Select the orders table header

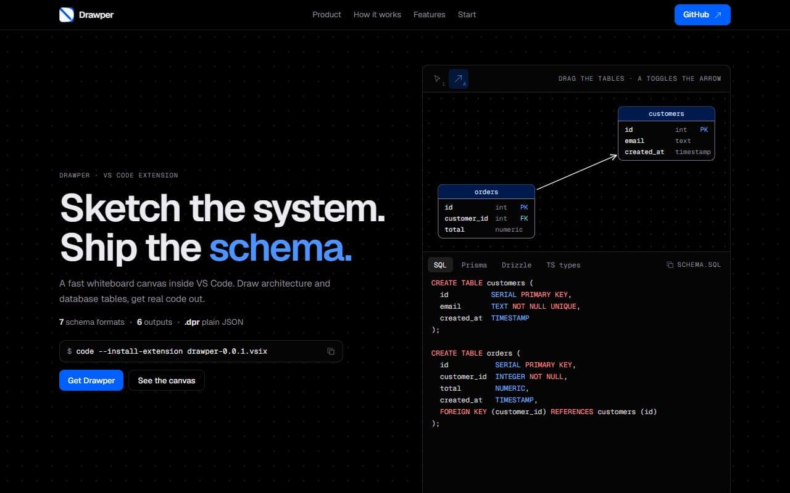[x=486, y=192]
